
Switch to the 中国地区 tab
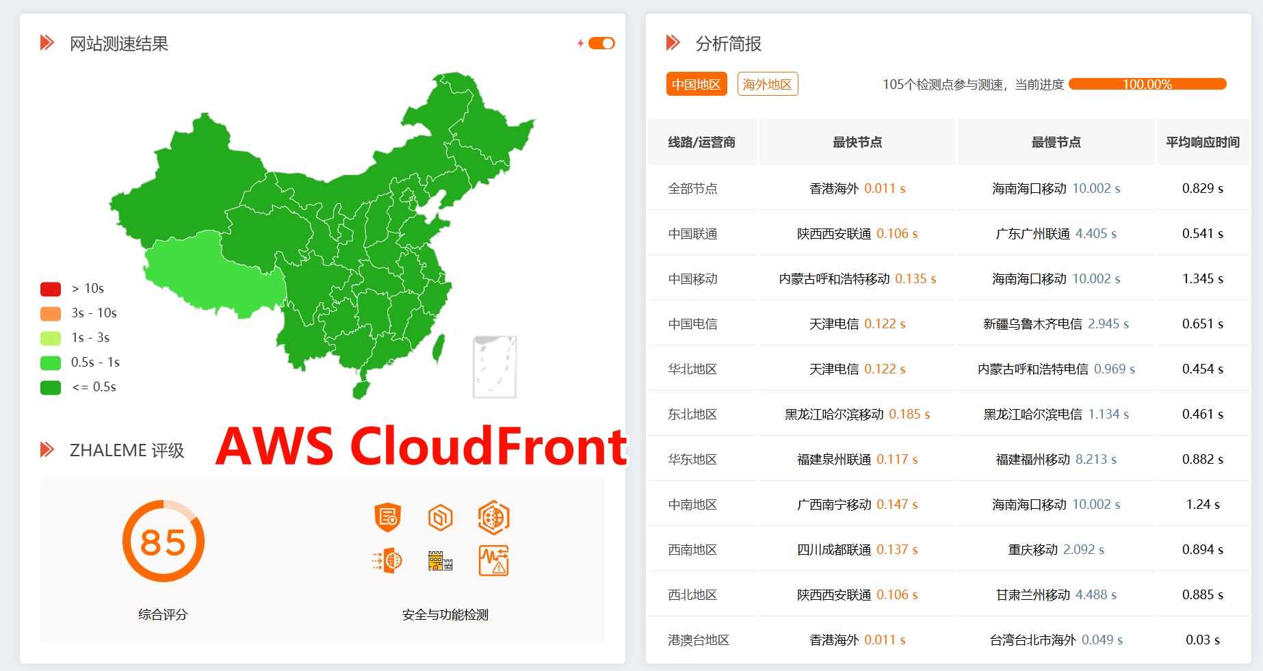click(696, 84)
